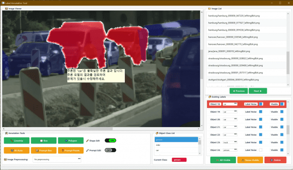293x170 pixels.
Task: Uncheck Visible box for Object 19
Action: coord(282,112)
